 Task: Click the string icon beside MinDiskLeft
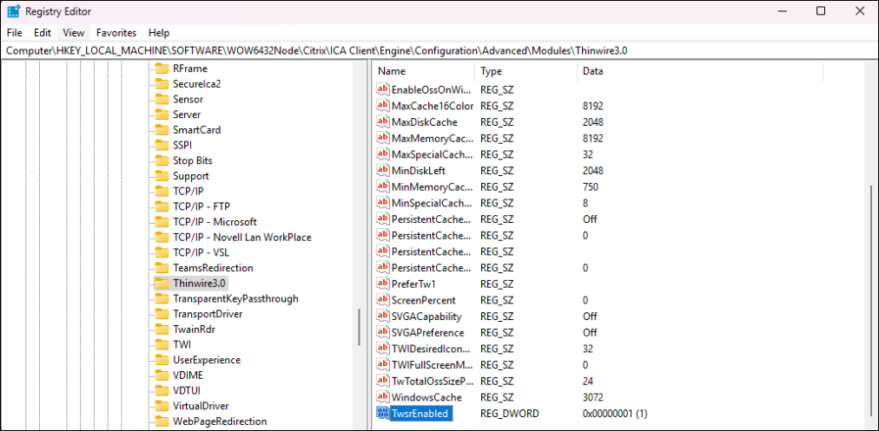click(x=383, y=171)
